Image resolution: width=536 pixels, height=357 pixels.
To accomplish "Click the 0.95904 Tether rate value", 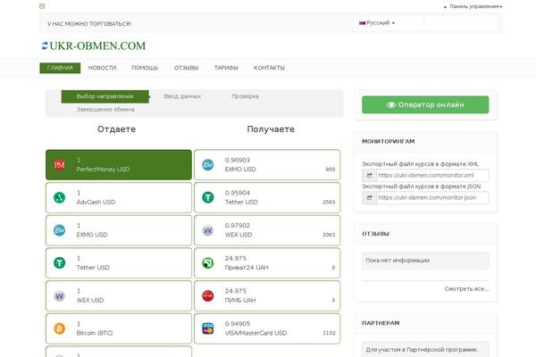I will pyautogui.click(x=238, y=193).
